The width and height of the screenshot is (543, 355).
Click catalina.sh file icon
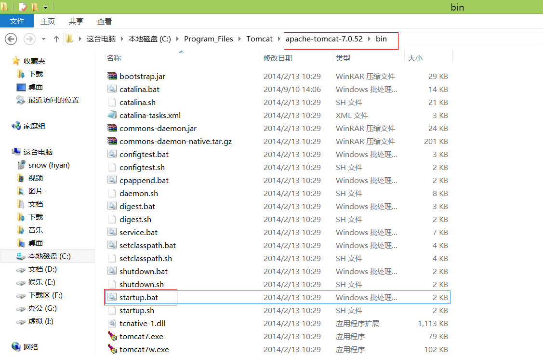(112, 102)
